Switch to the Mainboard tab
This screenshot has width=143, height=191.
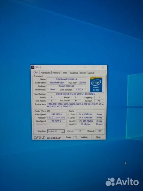click(45, 73)
